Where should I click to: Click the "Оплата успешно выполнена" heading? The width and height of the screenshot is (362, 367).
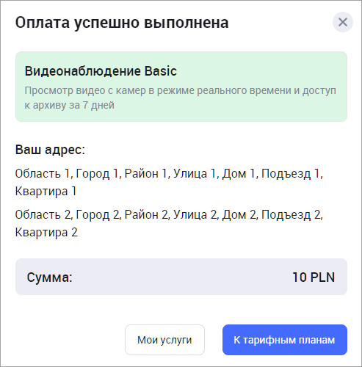pyautogui.click(x=122, y=23)
